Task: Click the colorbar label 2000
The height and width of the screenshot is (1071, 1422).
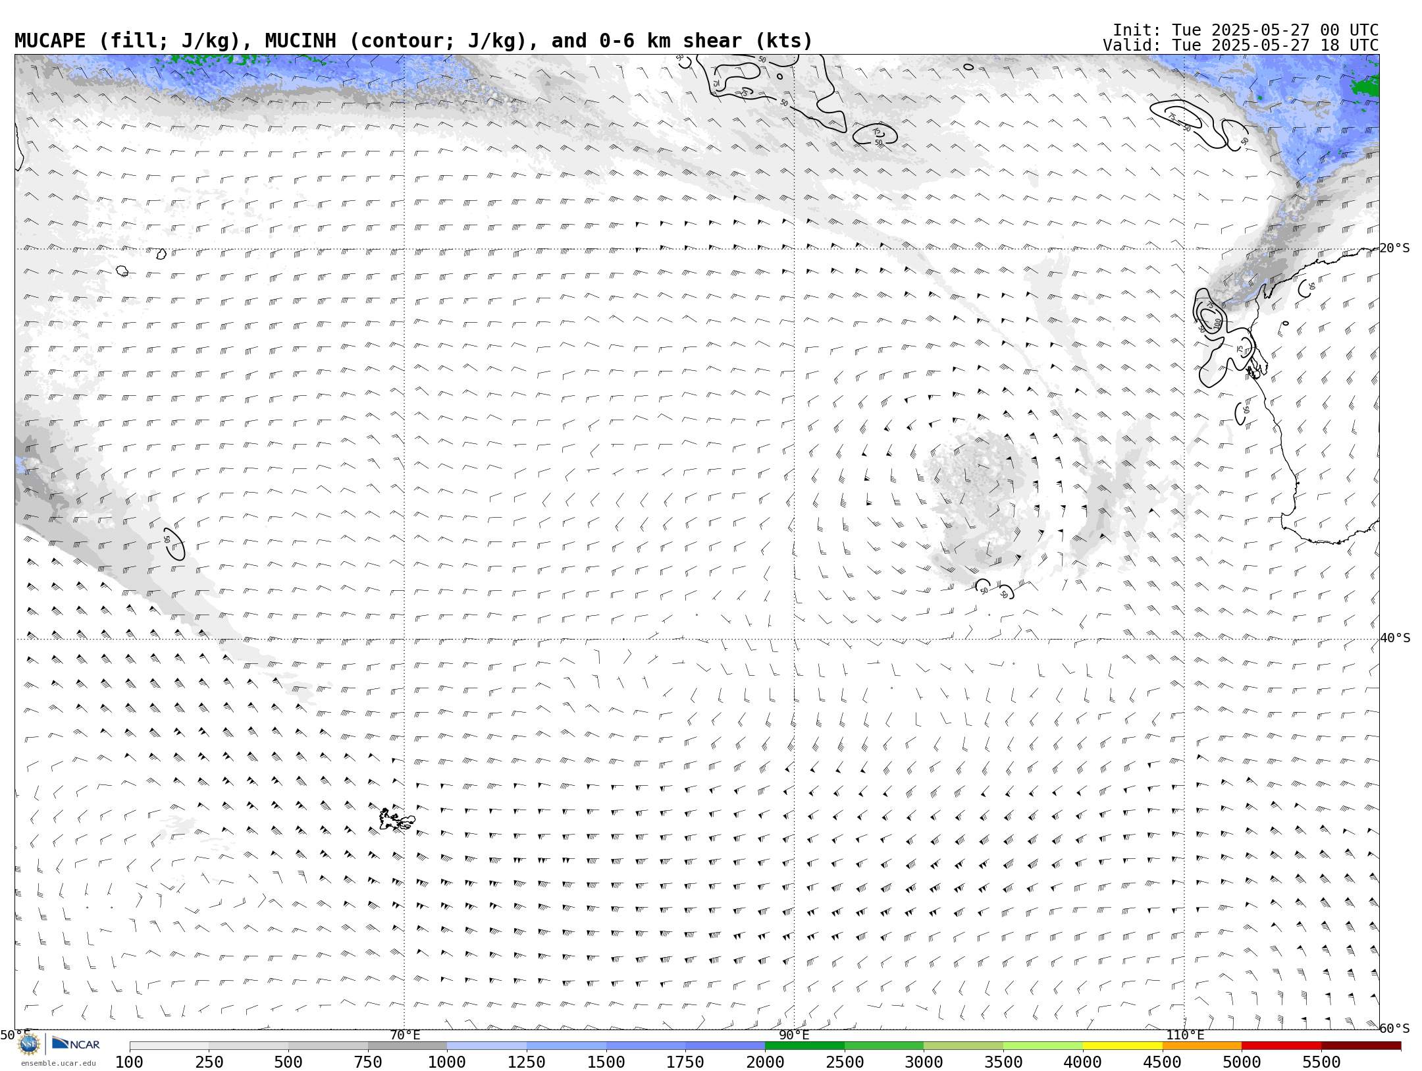Action: click(x=765, y=1062)
